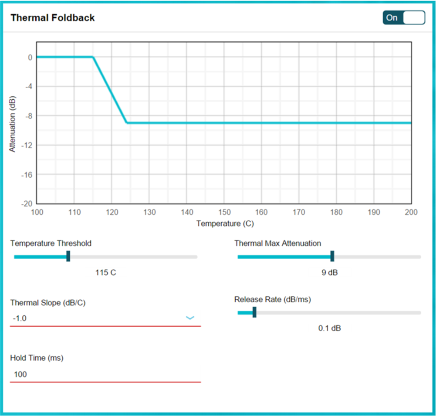This screenshot has width=436, height=416.
Task: Click the 200 tick on temperature axis
Action: pyautogui.click(x=411, y=212)
